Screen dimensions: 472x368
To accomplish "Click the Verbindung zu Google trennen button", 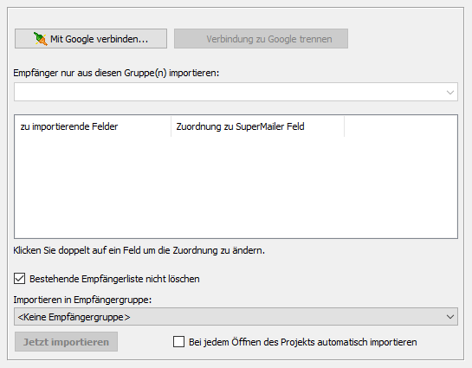I will (261, 38).
